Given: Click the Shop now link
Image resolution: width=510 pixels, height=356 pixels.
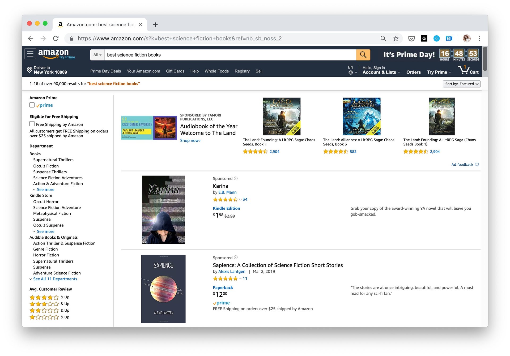Looking at the screenshot, I should (190, 140).
